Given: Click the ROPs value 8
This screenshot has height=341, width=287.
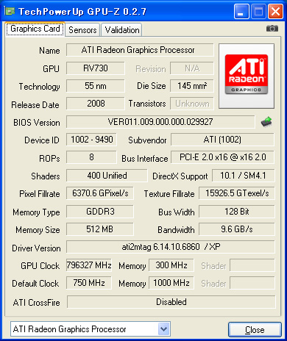Looking at the screenshot, I should 91,157.
